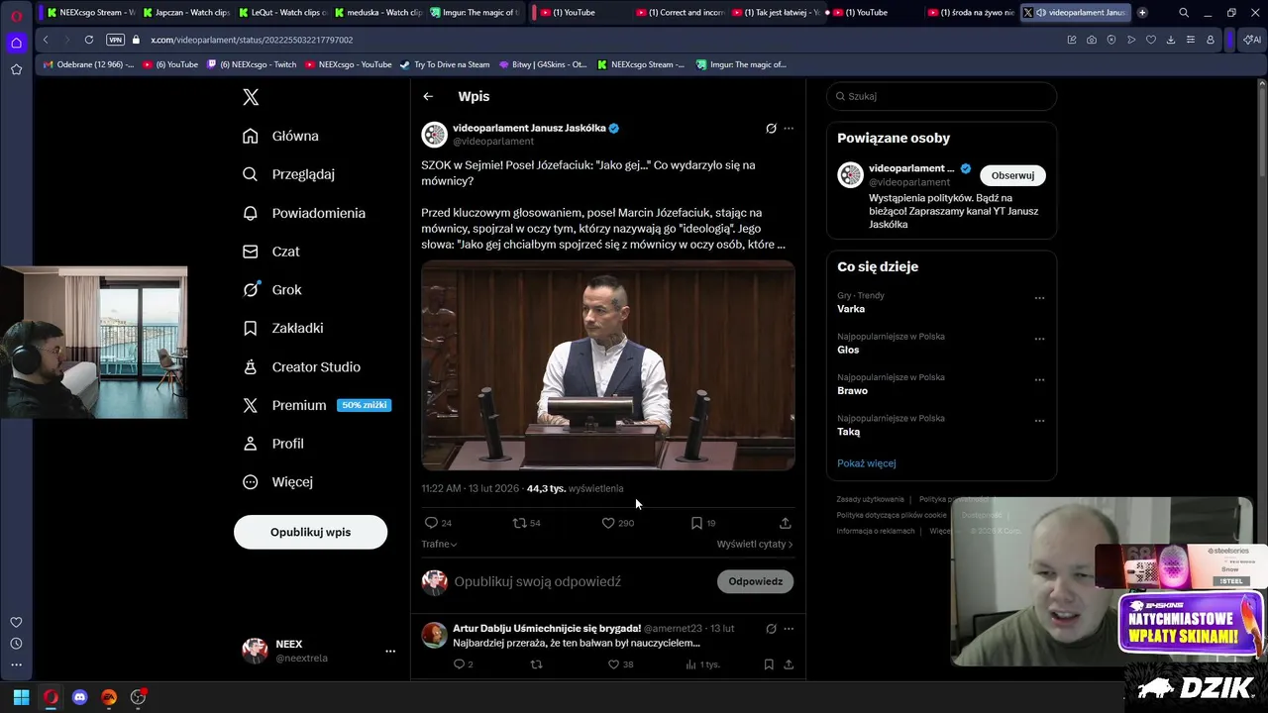Open a new browser tab with plus
The width and height of the screenshot is (1268, 713).
[1142, 13]
